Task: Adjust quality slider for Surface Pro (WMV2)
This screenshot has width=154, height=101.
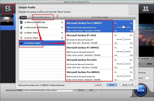Action: pyautogui.click(x=123, y=76)
